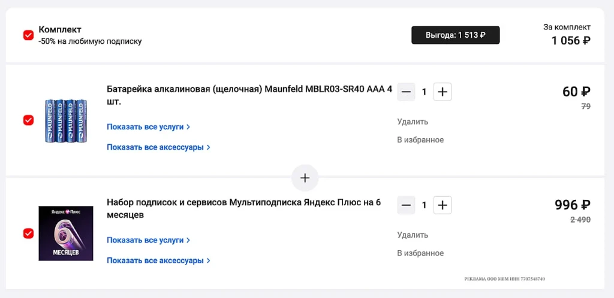This screenshot has height=298, width=614.
Task: Click the crossed-out old price 2 490
Action: pyautogui.click(x=580, y=220)
